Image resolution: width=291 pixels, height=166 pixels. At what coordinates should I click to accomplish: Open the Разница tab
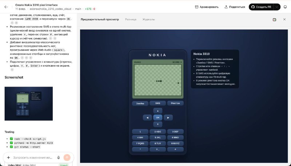click(x=131, y=20)
